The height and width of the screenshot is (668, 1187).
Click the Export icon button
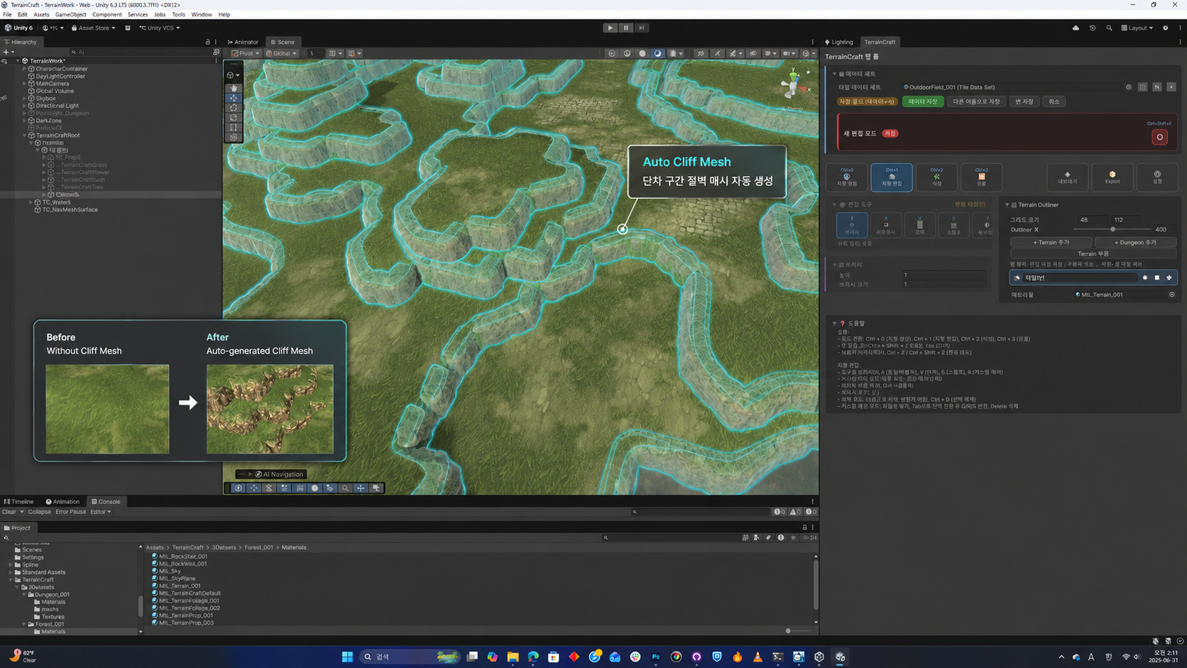1112,177
